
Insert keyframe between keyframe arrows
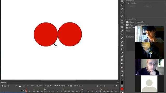[x=48, y=86]
